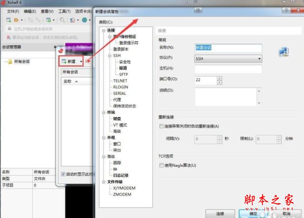
Task: Open the 文件(F) menu
Action: [x=13, y=11]
